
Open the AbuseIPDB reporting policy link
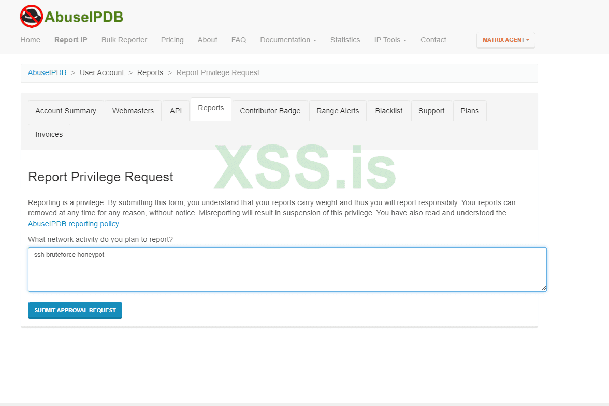(73, 224)
